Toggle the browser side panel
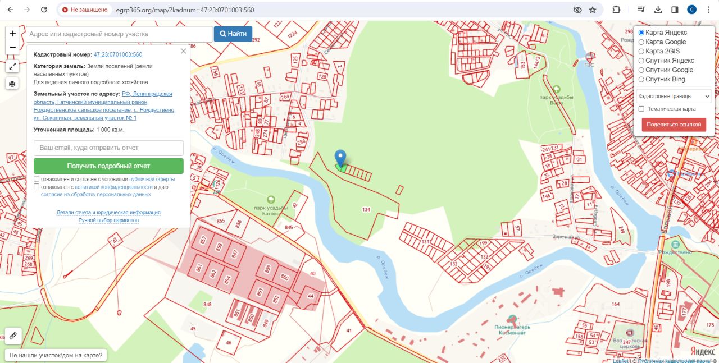Viewport: 719px width, 363px height. 675,10
